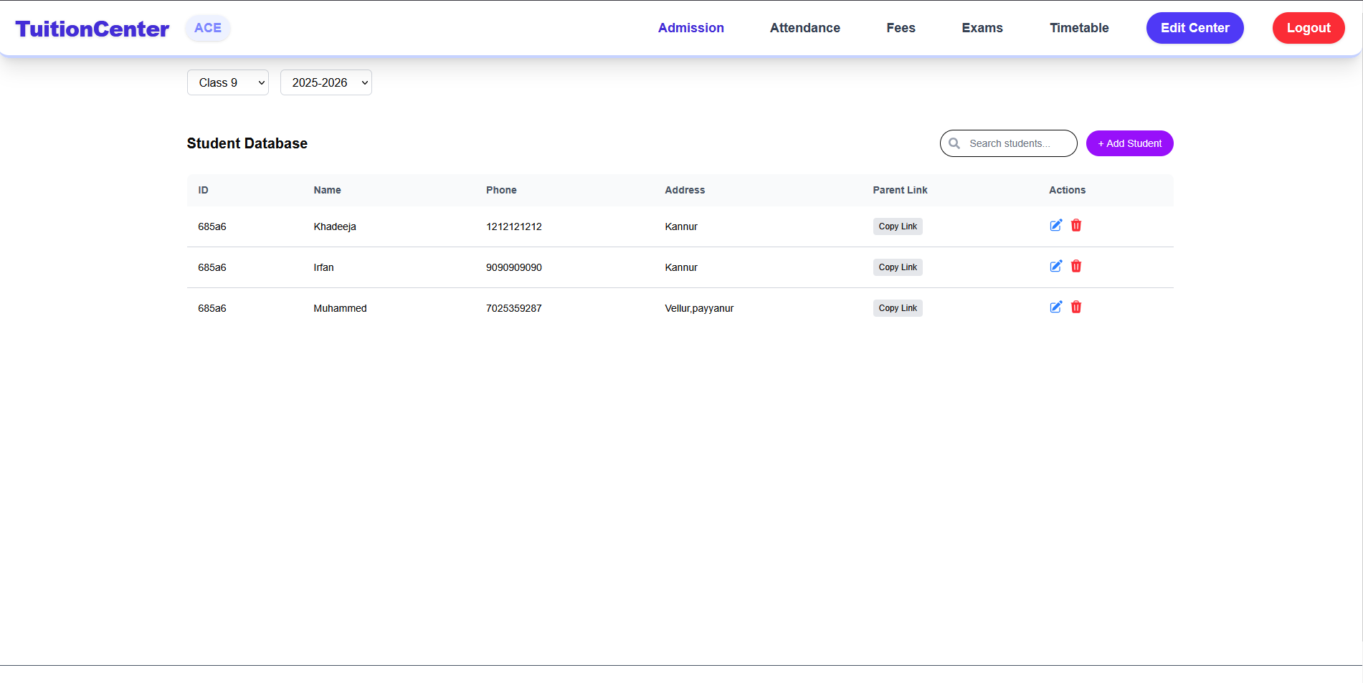
Task: Open the Fees section
Action: pos(901,28)
